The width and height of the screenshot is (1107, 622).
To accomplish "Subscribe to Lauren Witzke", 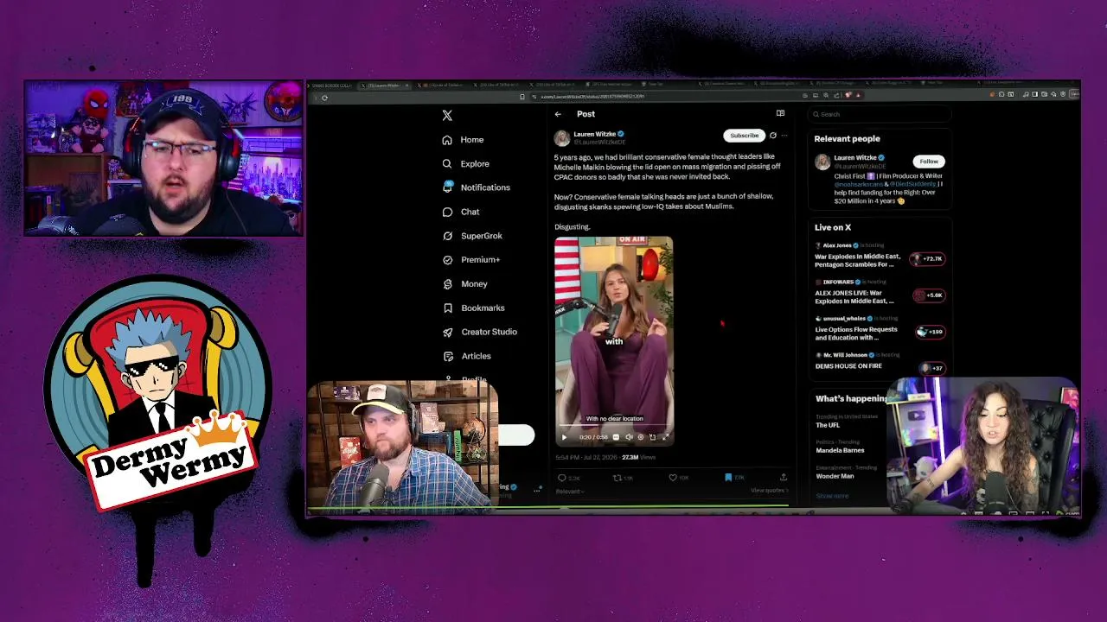I will tap(744, 136).
